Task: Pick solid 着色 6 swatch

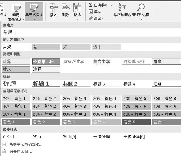Action: [x=166, y=122]
